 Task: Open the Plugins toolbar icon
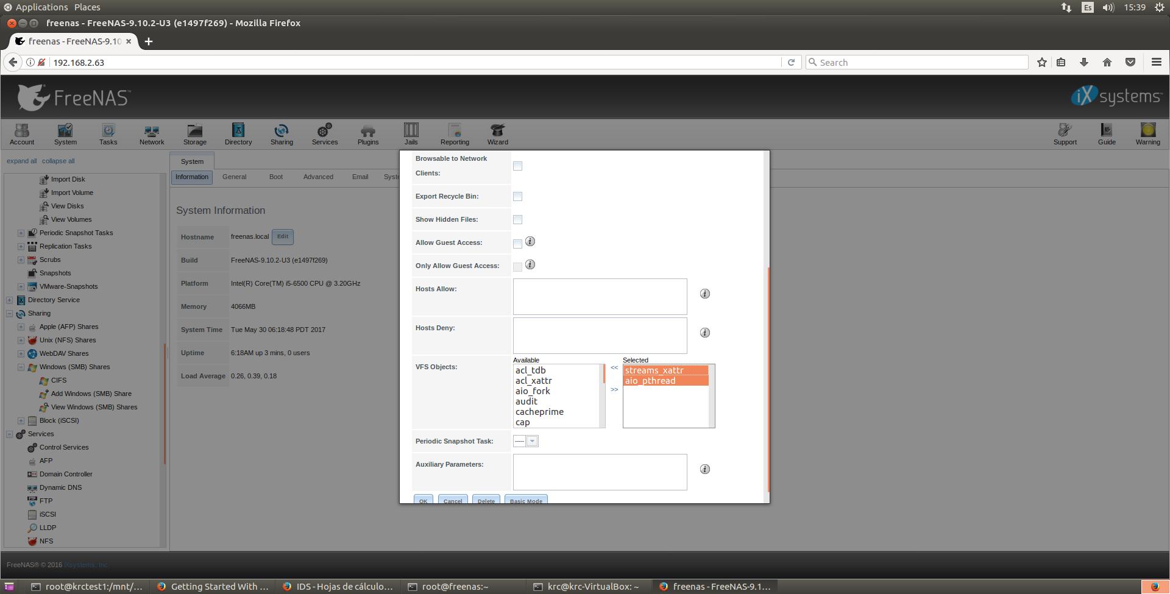pos(368,134)
